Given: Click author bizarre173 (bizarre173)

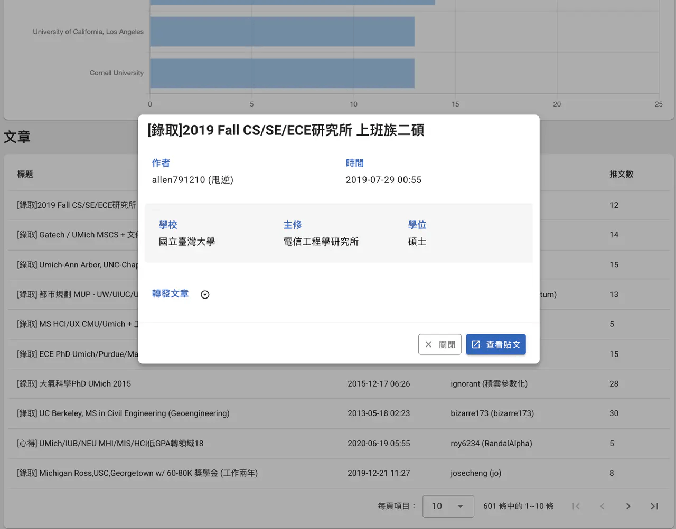Looking at the screenshot, I should click(492, 413).
